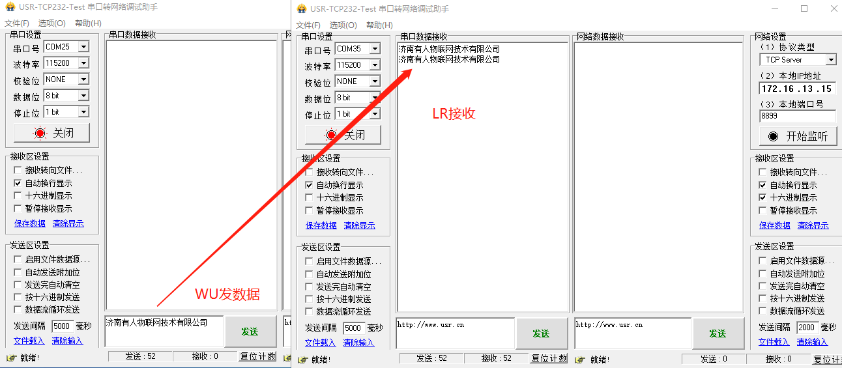Click the red indicator light in the COM35 window
Image resolution: width=842 pixels, height=368 pixels.
[332, 135]
